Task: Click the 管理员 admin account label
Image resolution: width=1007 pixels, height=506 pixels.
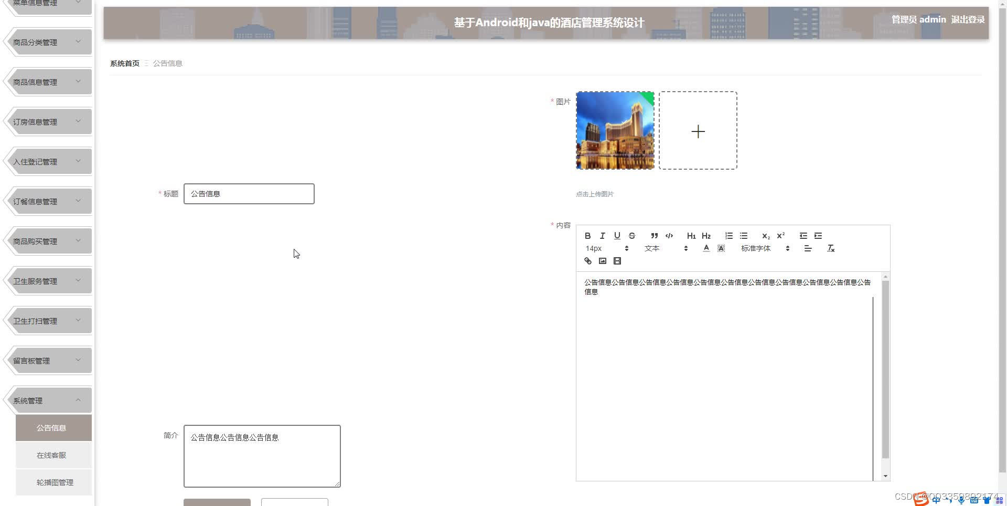Action: (918, 19)
